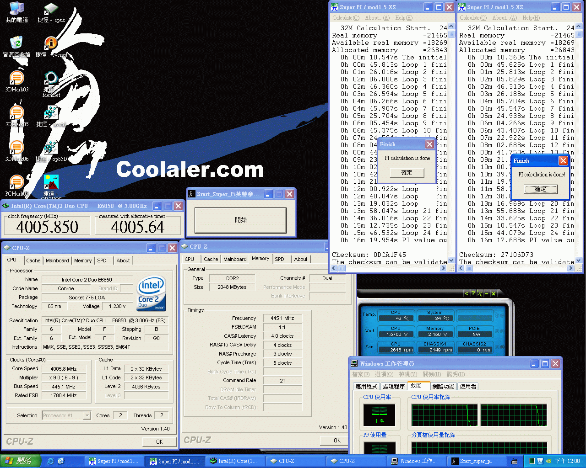Open SPD tab in the right CPU-Z window
This screenshot has height=468, width=586.
point(279,259)
